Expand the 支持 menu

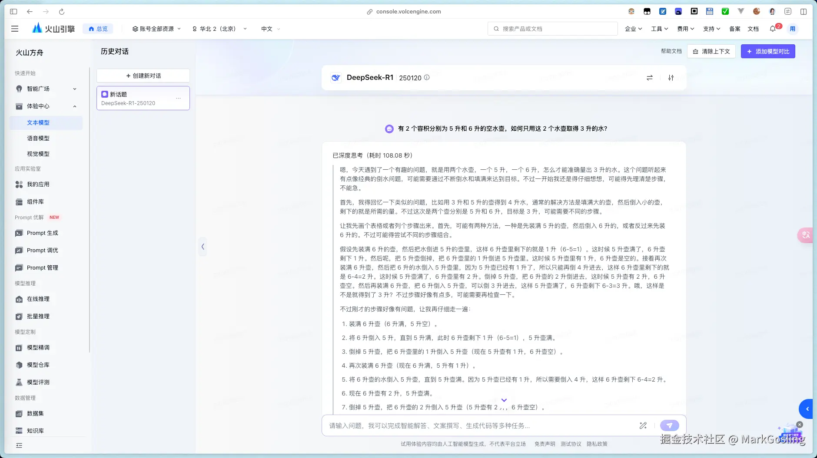coord(711,29)
